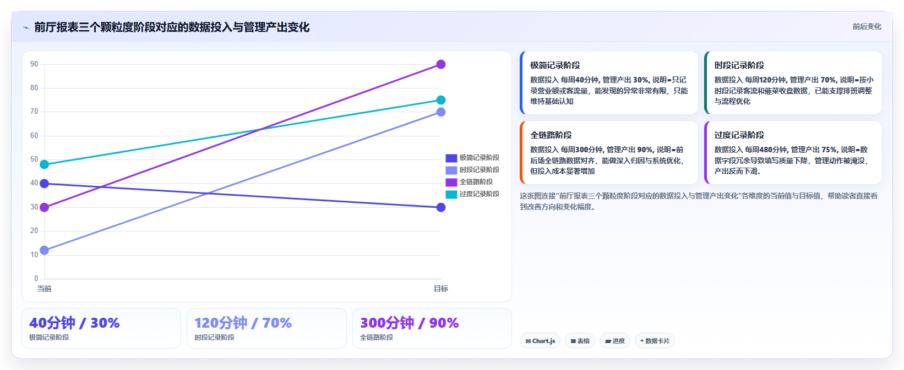Click the cyan 过度记录阶段 target point at 75
The width and height of the screenshot is (904, 370).
(441, 100)
